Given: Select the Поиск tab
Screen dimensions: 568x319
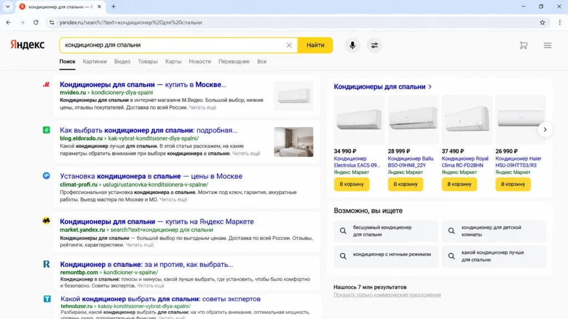Looking at the screenshot, I should coord(67,61).
